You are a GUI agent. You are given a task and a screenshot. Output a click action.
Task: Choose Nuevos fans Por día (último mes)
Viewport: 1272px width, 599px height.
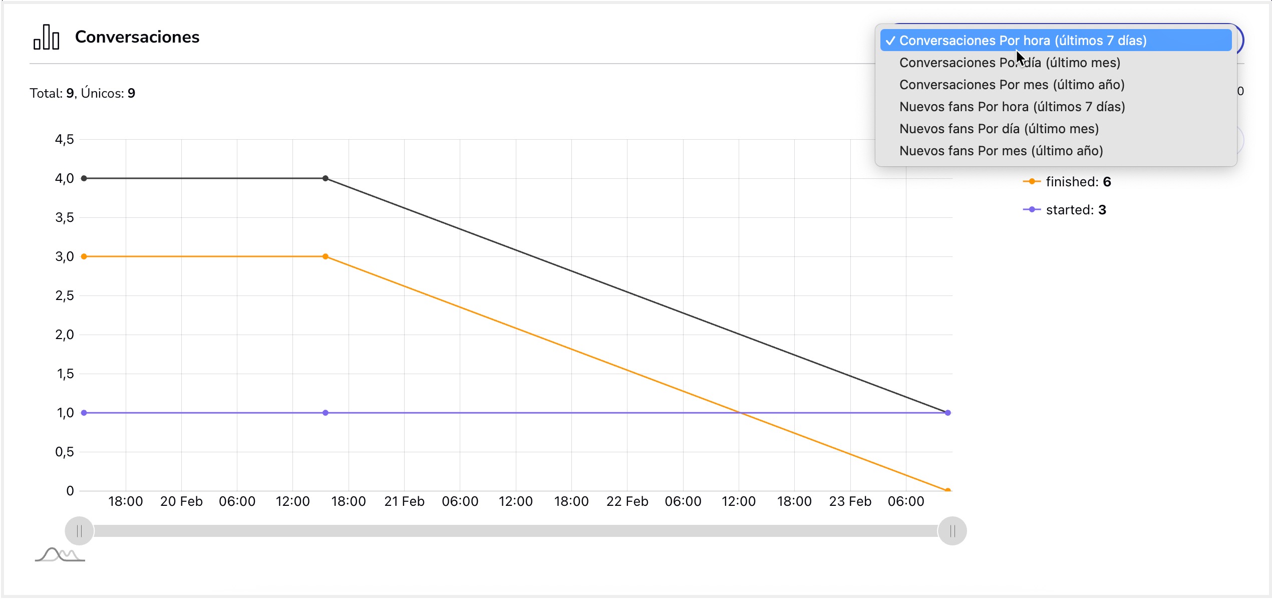[999, 129]
